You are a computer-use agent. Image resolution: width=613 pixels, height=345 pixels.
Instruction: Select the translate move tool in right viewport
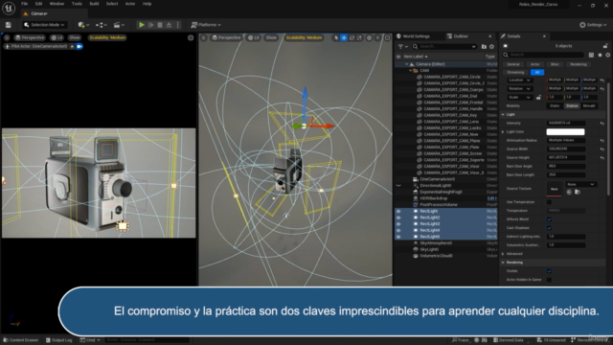point(344,37)
